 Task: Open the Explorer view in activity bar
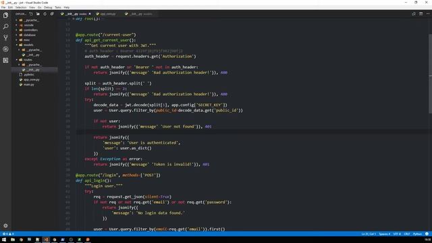coord(5,15)
